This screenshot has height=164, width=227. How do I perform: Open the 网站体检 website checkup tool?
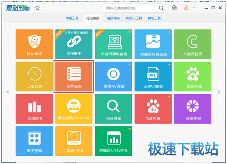34,44
